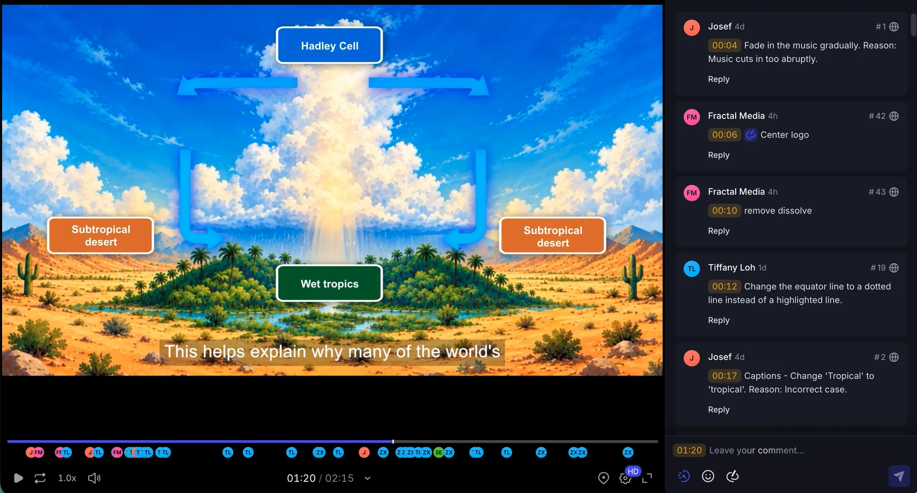
Task: Click the timestamp clock icon in comment box
Action: [x=684, y=476]
